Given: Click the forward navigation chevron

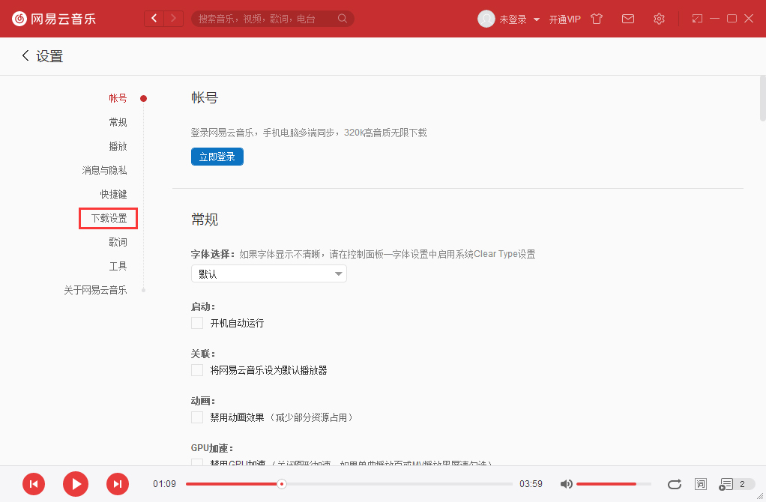Looking at the screenshot, I should 172,17.
